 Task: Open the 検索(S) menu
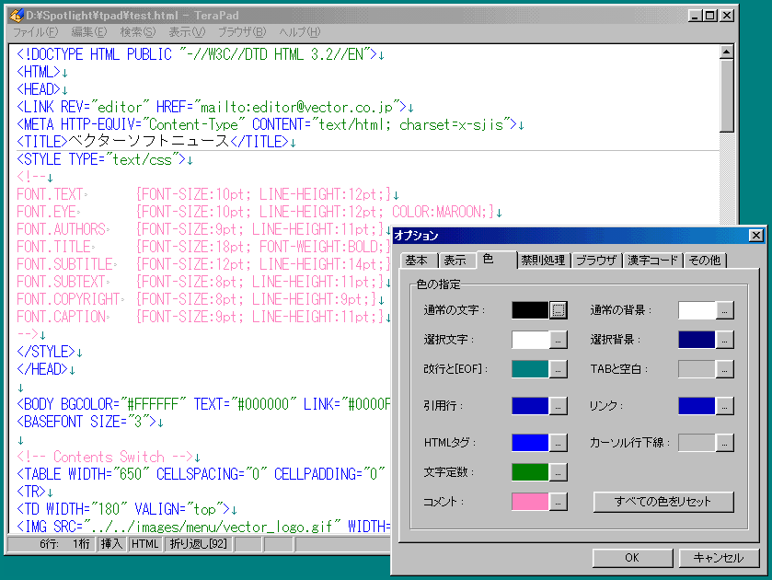(137, 32)
